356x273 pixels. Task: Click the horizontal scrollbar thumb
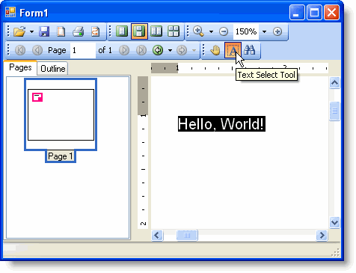tap(187, 235)
